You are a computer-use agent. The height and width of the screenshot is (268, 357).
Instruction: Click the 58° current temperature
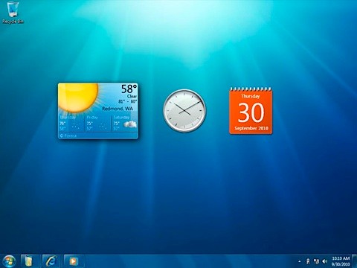pos(129,89)
